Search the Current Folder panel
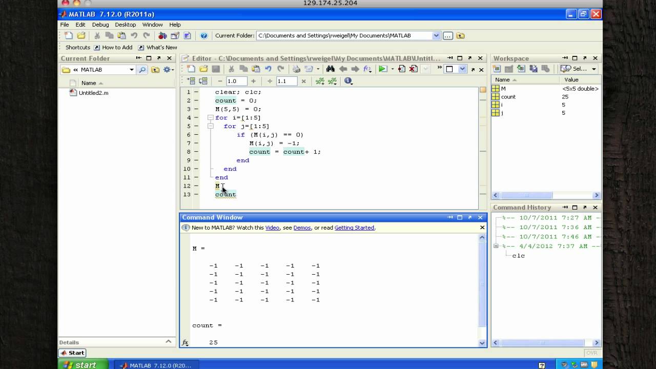 (142, 70)
